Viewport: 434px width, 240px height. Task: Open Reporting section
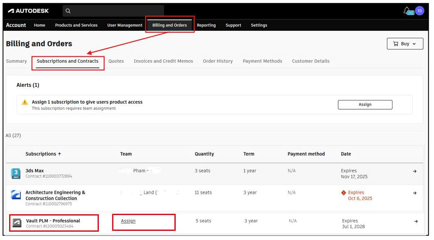(206, 25)
